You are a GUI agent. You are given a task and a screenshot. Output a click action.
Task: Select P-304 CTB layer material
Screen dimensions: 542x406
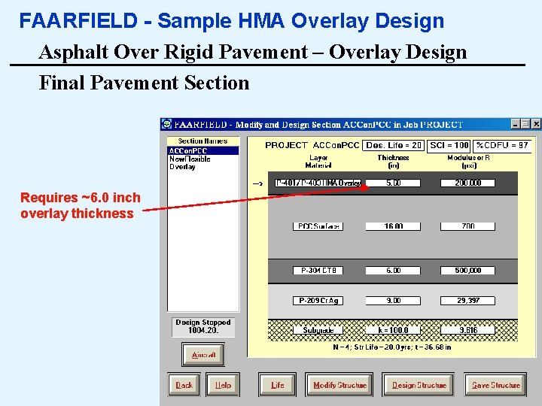point(318,271)
